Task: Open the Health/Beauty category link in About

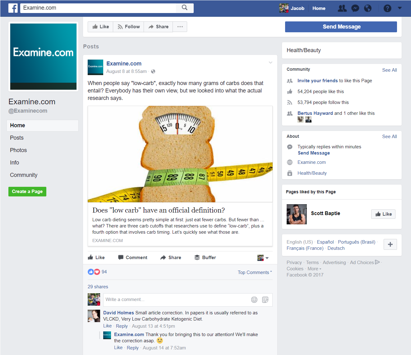Action: (312, 173)
